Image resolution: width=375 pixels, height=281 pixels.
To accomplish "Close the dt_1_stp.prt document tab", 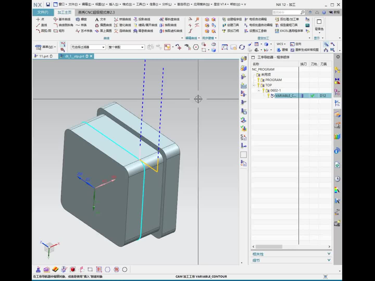I will pos(91,56).
